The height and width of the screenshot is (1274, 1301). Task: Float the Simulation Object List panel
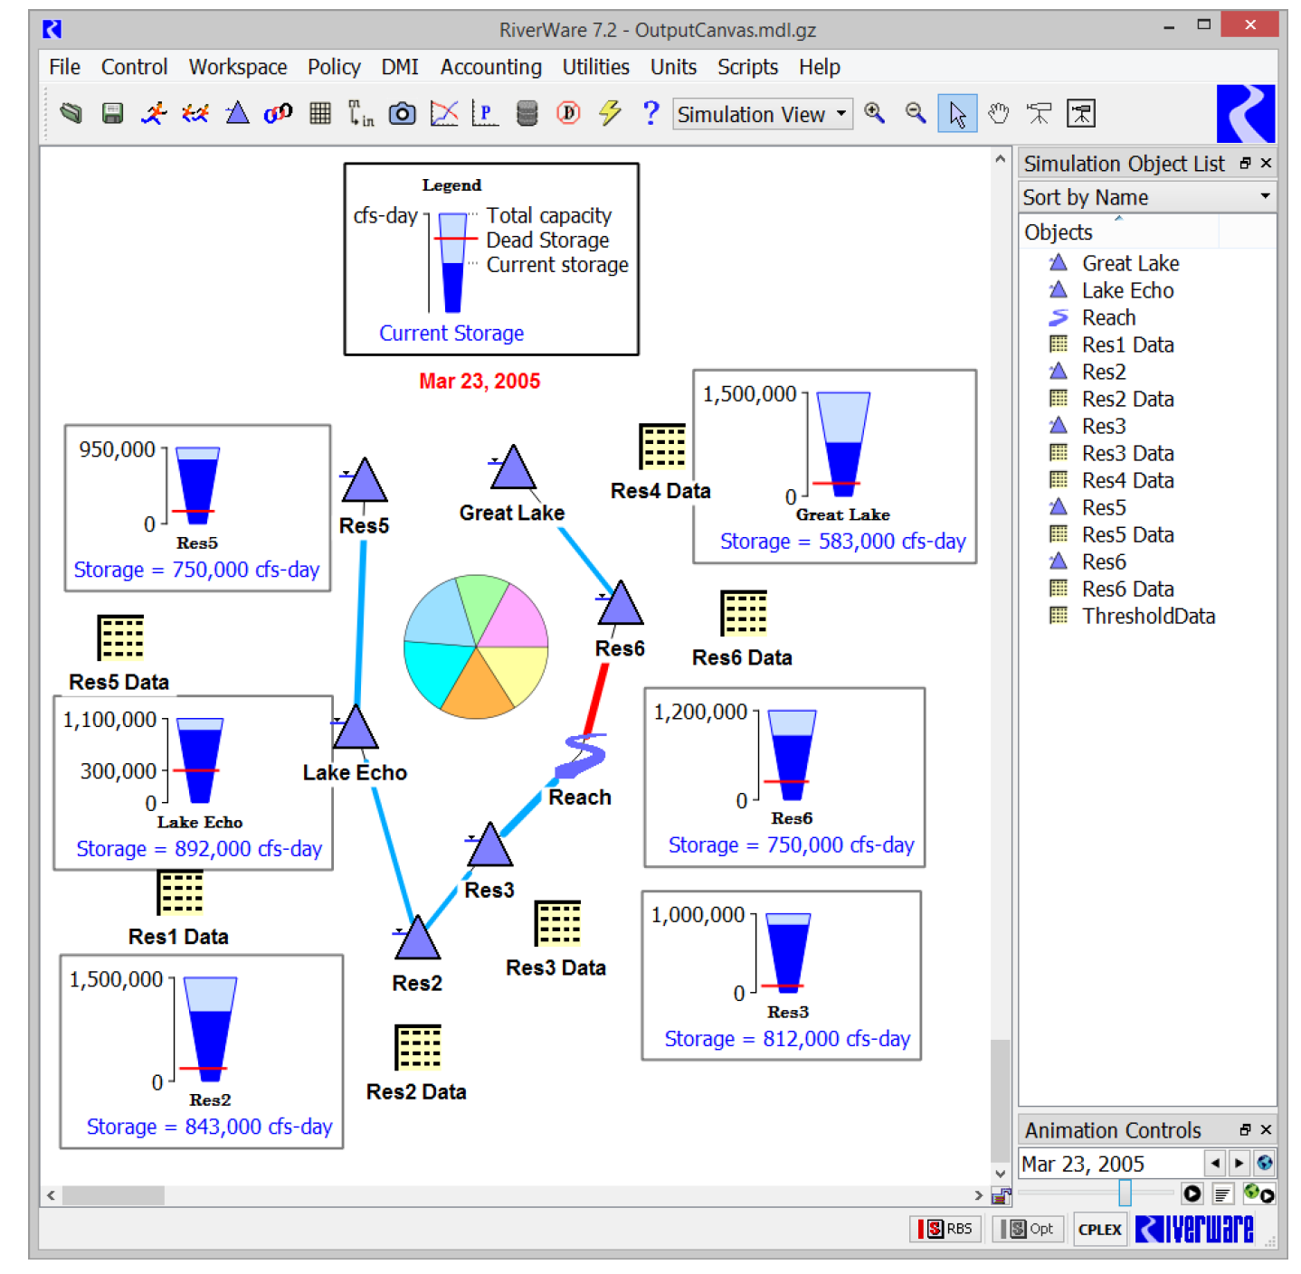(x=1245, y=164)
